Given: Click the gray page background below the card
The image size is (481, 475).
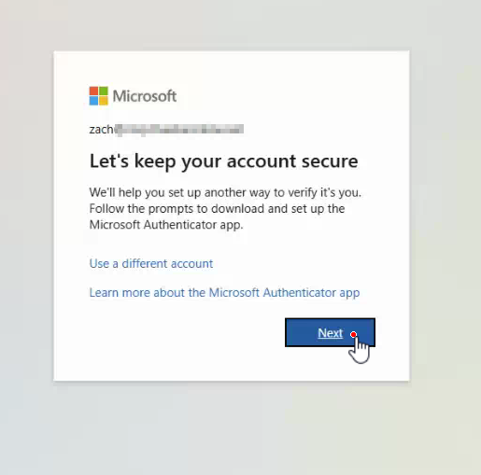Looking at the screenshot, I should pos(232,429).
